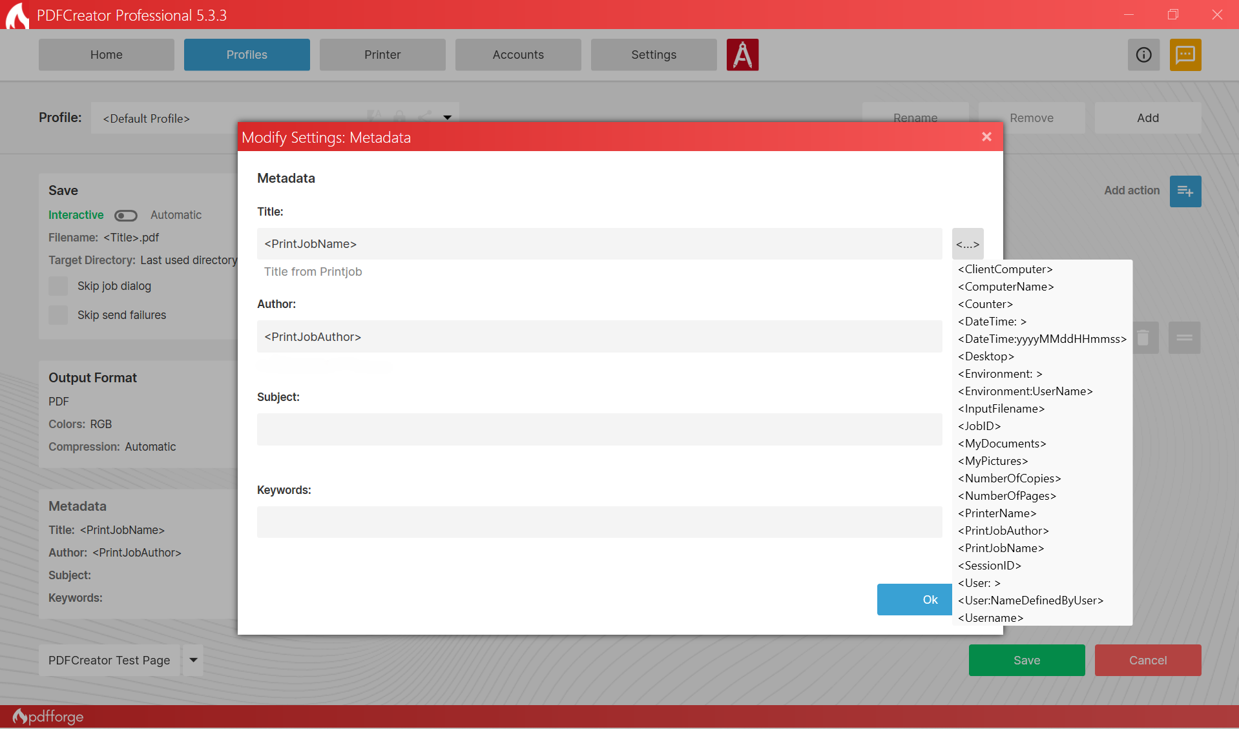1239x729 pixels.
Task: Click the PDFCreator Test Page button
Action: click(x=109, y=660)
